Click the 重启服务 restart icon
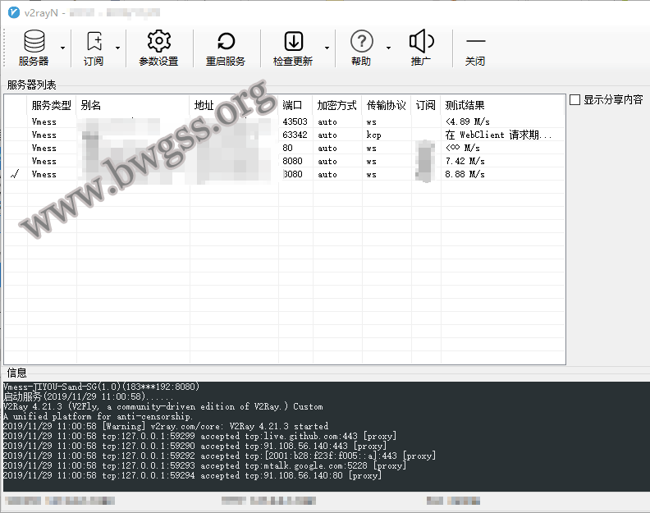Image resolution: width=650 pixels, height=513 pixels. 226,48
